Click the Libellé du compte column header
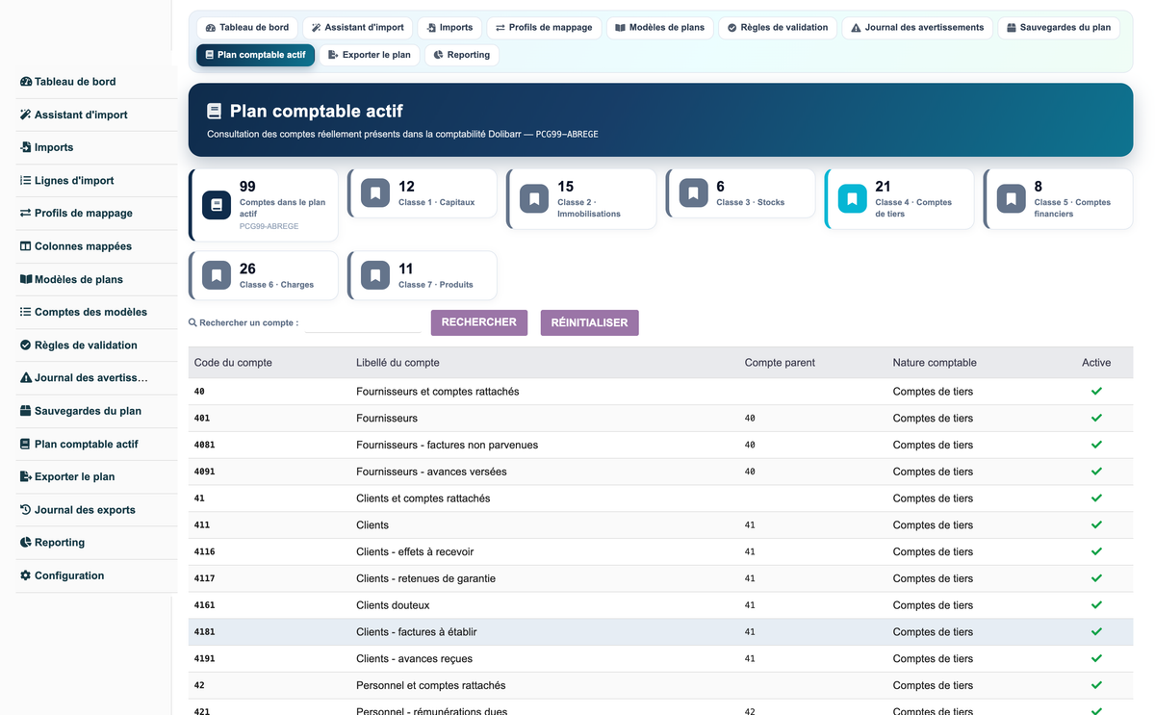The width and height of the screenshot is (1155, 715). point(398,363)
